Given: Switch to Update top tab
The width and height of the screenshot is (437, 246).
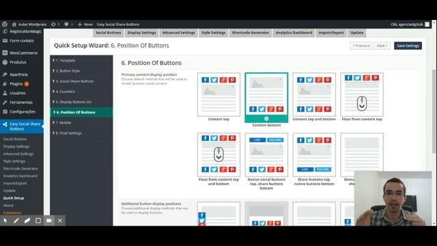Looking at the screenshot, I should pos(356,33).
